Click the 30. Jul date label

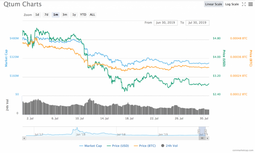point(204,118)
